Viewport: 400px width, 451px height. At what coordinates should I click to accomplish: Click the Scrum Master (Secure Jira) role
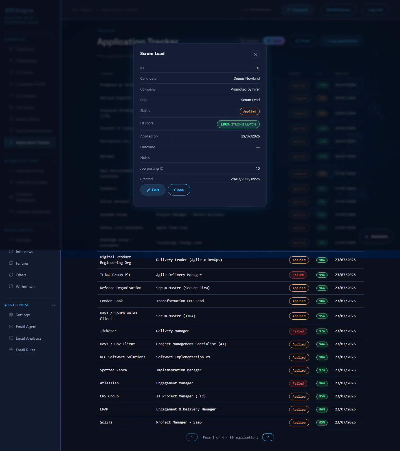click(183, 288)
